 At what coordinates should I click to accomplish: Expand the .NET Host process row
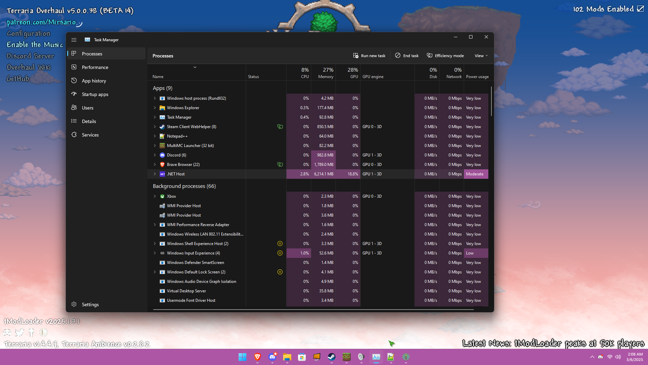tap(155, 174)
